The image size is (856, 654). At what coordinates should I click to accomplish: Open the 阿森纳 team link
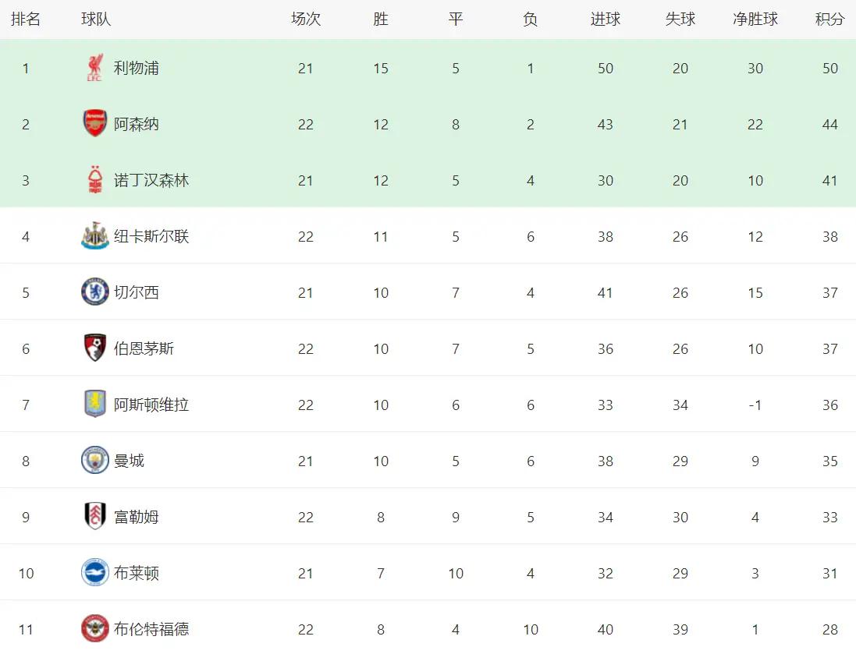tap(137, 124)
